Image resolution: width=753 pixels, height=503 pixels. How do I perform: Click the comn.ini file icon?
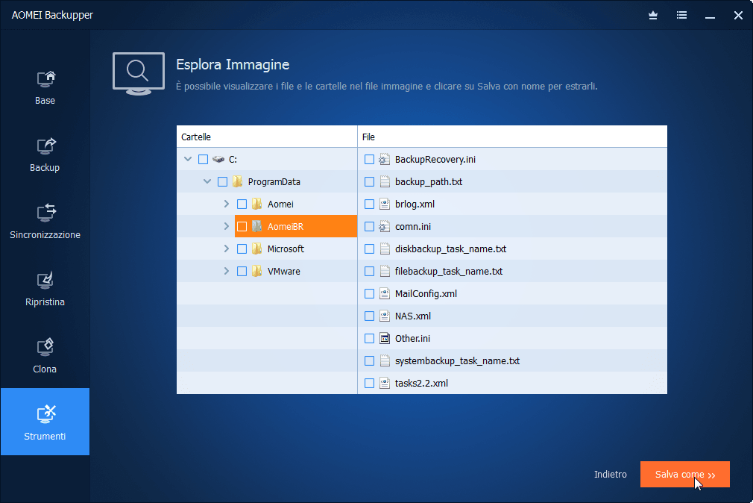[384, 226]
